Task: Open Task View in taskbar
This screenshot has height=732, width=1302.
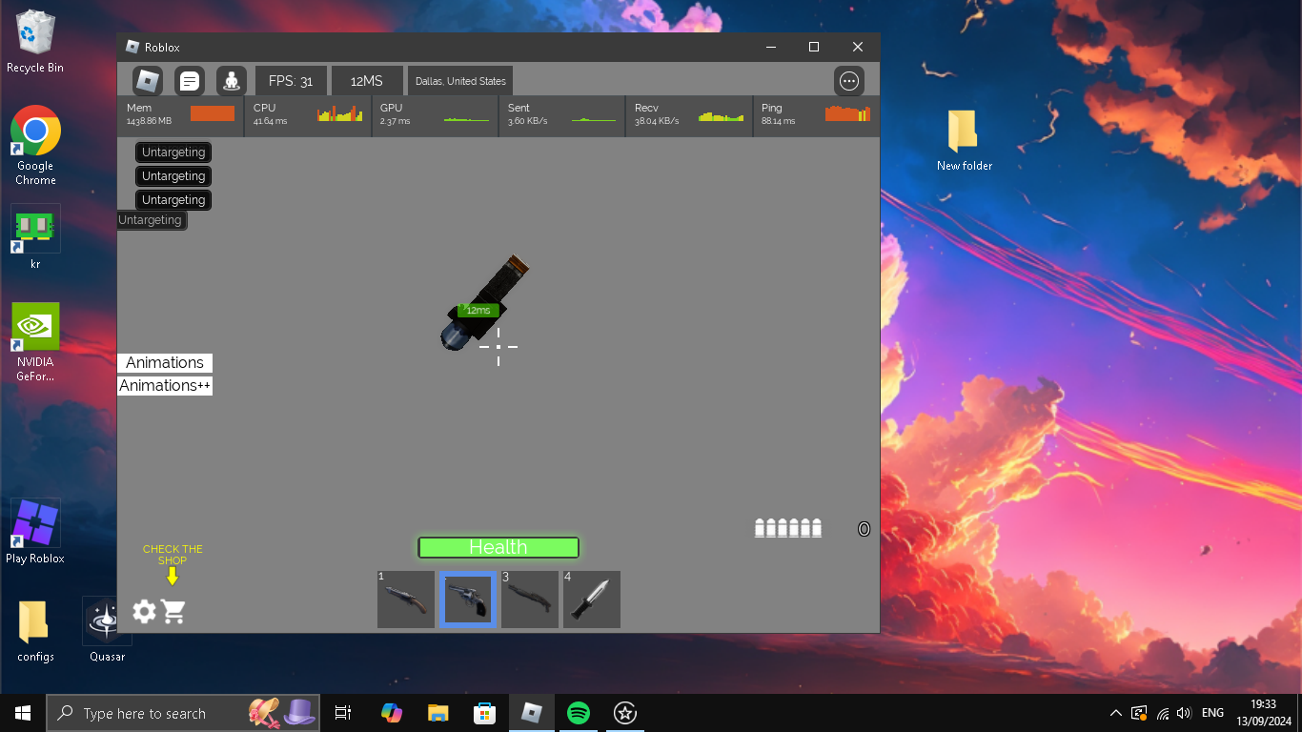Action: [x=343, y=713]
